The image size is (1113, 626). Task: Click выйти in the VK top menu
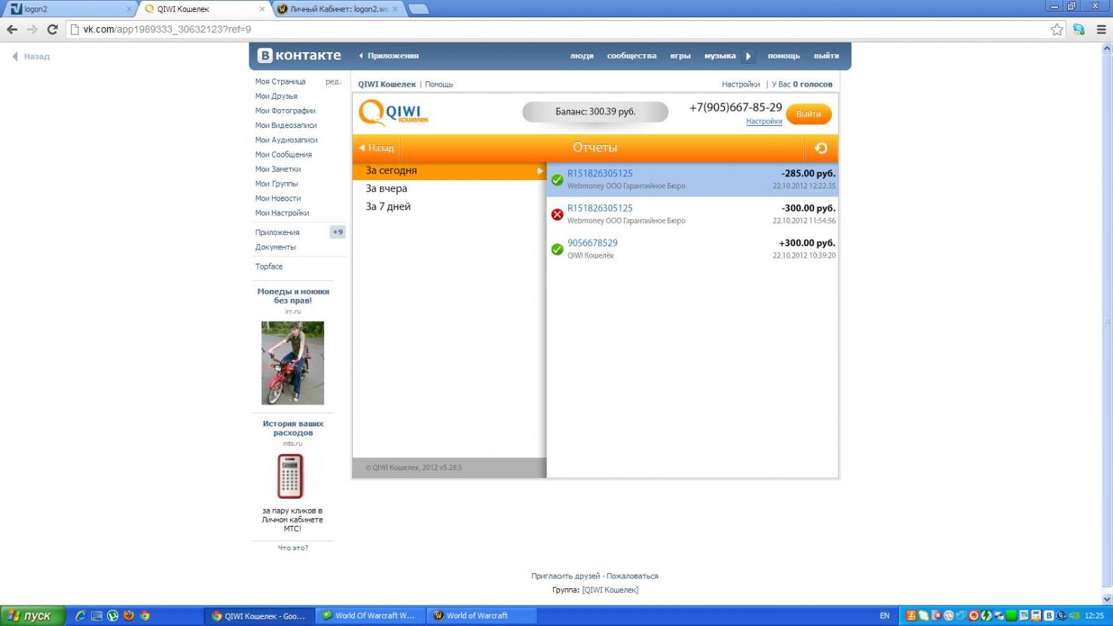click(x=826, y=56)
